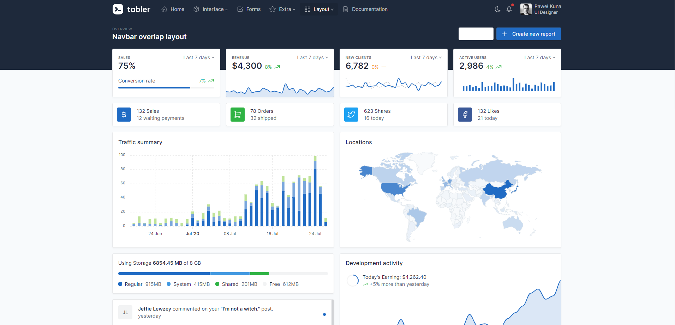Click the Active Users bar chart
The width and height of the screenshot is (675, 325).
coord(509,85)
